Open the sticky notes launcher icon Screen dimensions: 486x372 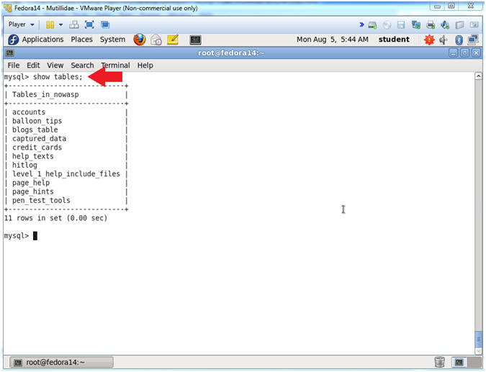[173, 40]
